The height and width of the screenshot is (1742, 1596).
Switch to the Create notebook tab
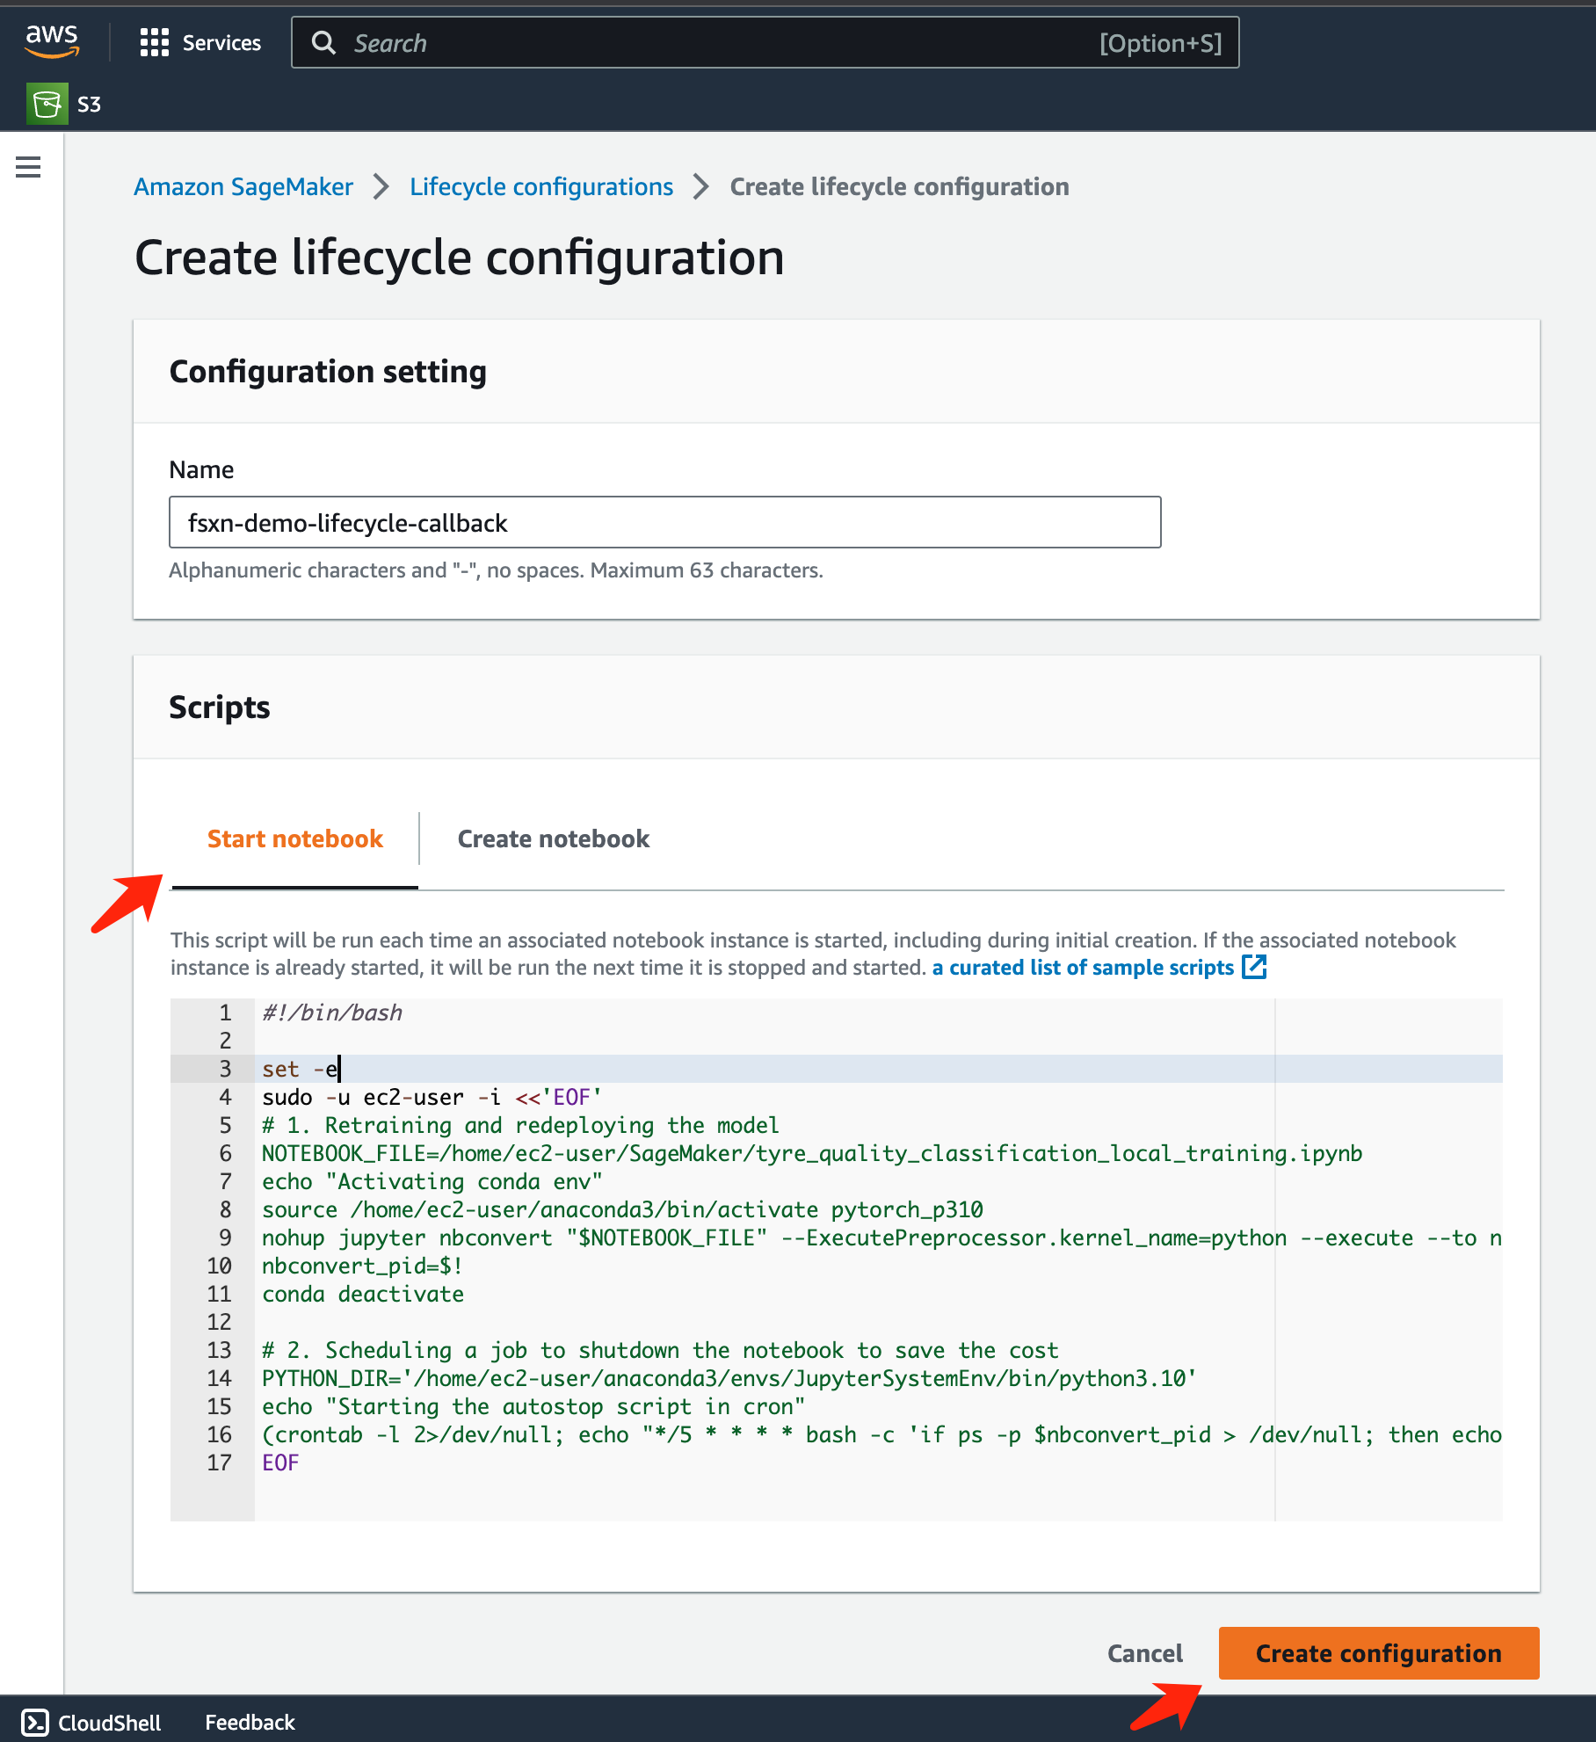pyautogui.click(x=553, y=838)
